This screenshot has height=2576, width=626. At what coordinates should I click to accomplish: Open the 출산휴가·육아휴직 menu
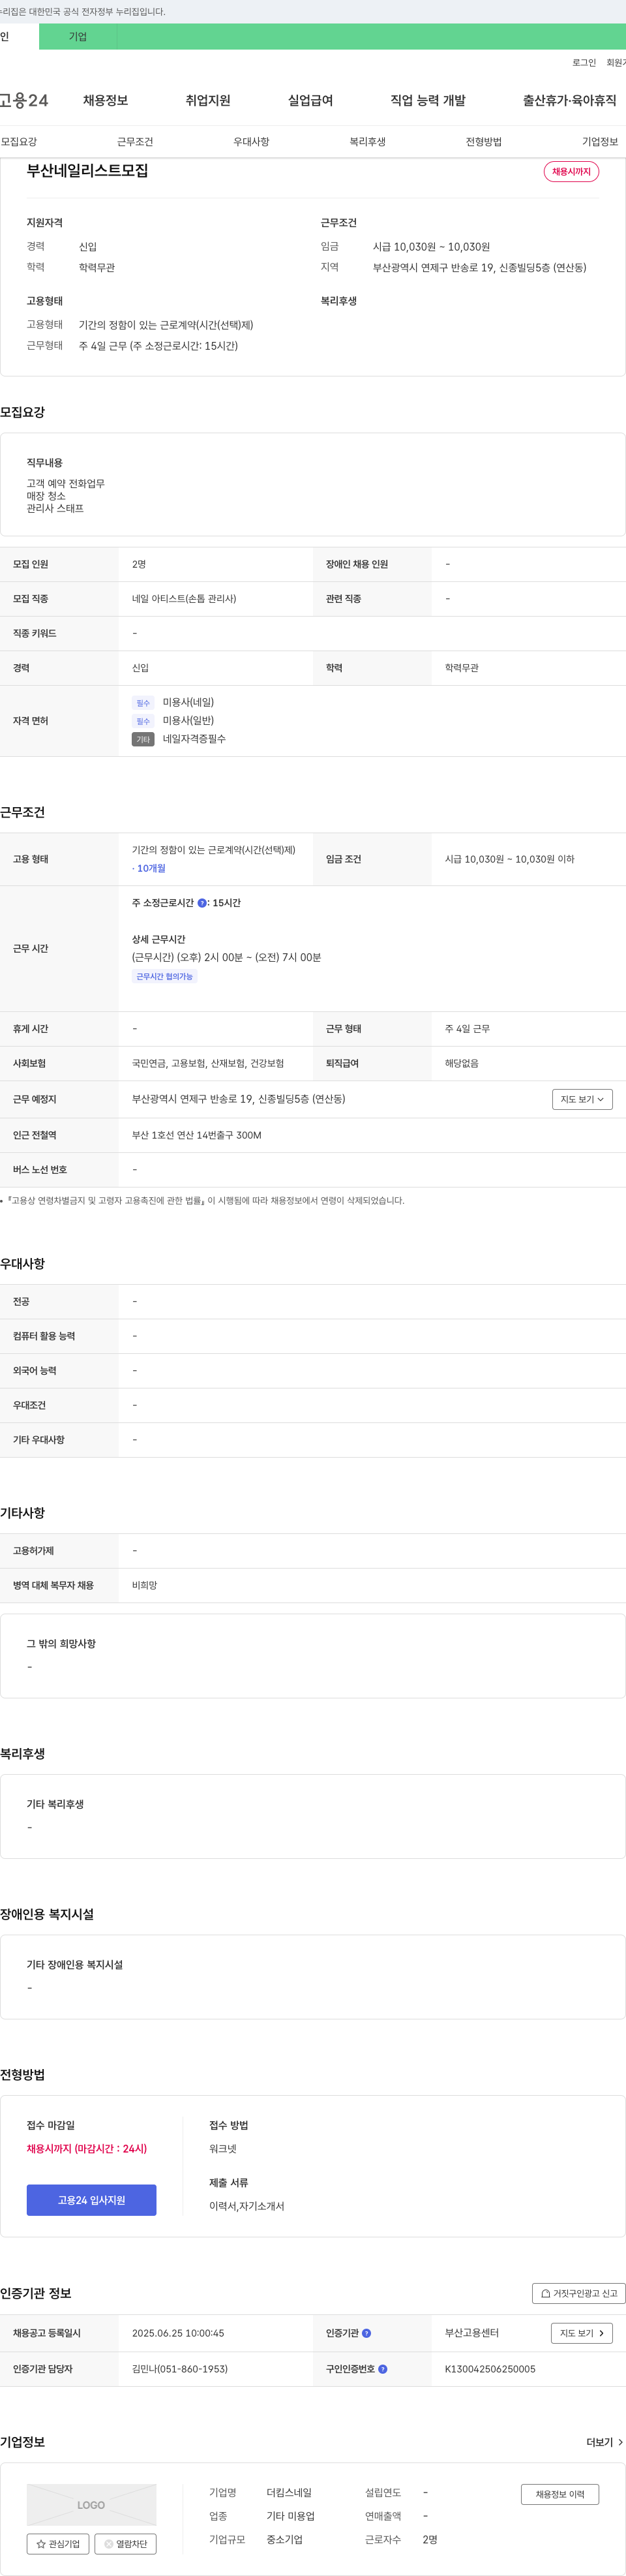[569, 100]
